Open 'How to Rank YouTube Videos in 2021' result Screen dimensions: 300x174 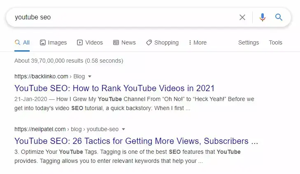[x=114, y=88]
